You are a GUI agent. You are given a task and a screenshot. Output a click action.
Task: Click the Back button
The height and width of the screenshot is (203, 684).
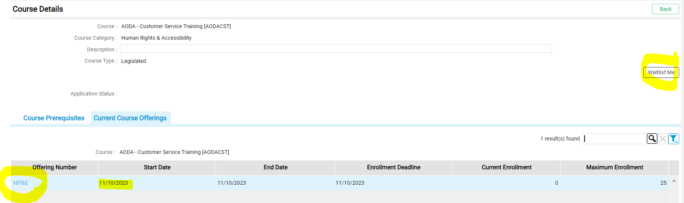665,9
